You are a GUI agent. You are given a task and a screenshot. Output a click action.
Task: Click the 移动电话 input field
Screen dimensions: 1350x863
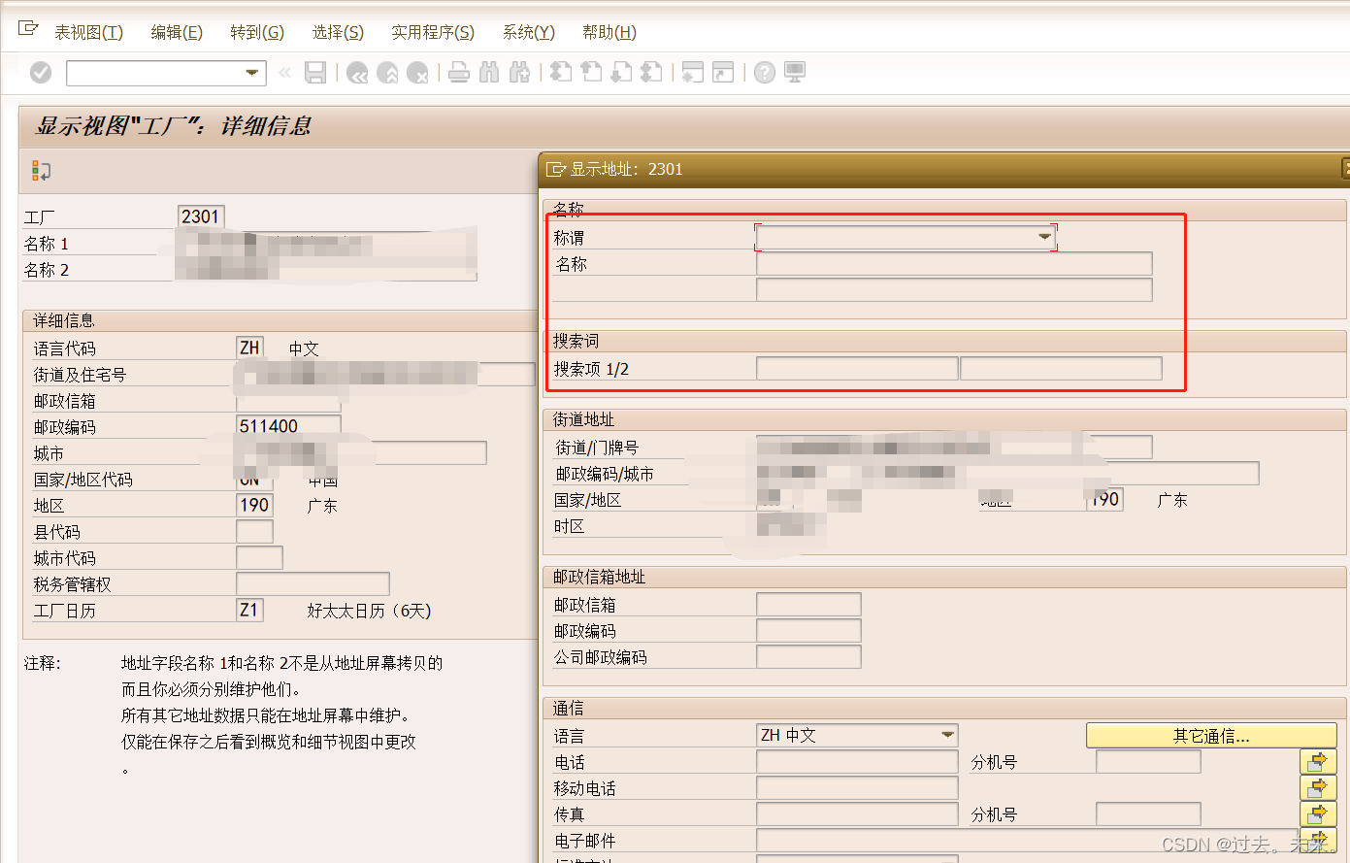[857, 788]
